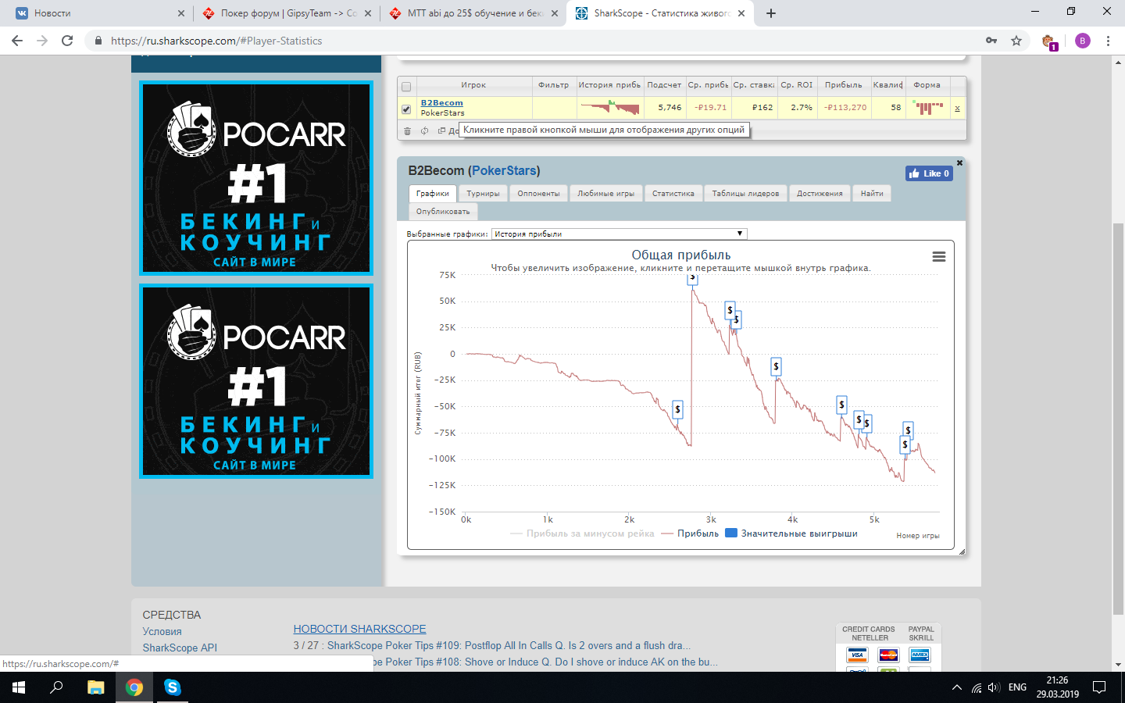
Task: Open the Условия link
Action: coord(162,631)
